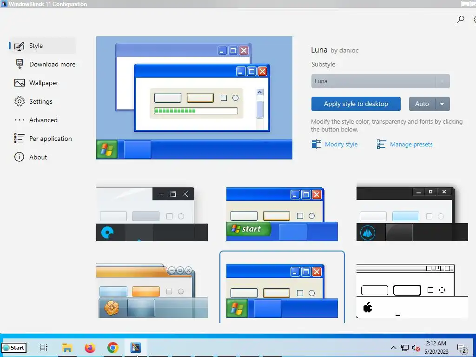The image size is (476, 357).
Task: Click the Per application list icon
Action: pyautogui.click(x=19, y=139)
